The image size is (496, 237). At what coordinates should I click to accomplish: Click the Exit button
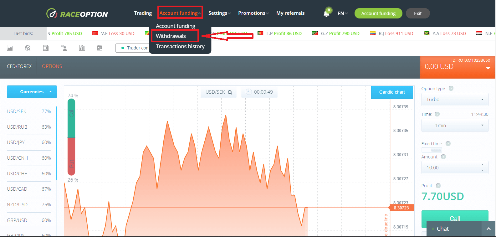pos(418,13)
